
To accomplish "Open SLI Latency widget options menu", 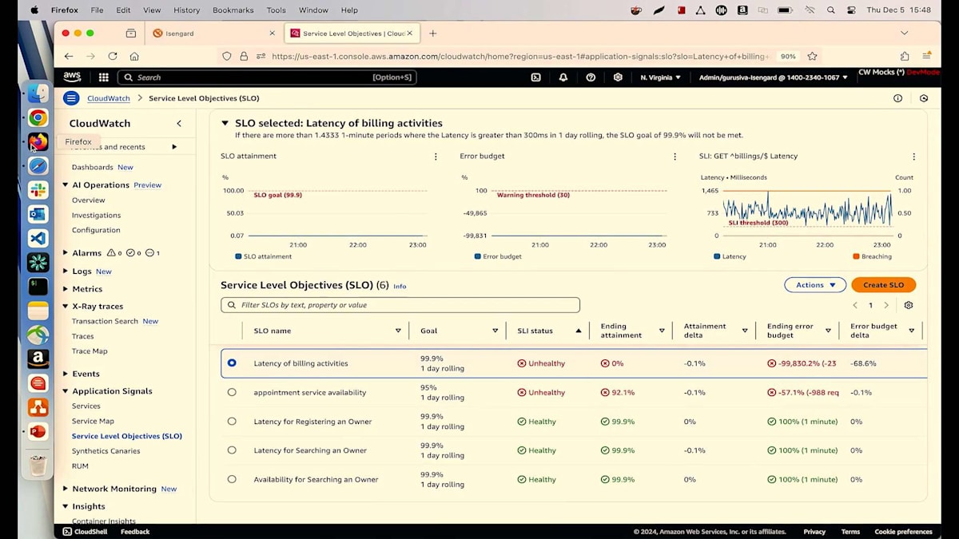I will pos(913,157).
